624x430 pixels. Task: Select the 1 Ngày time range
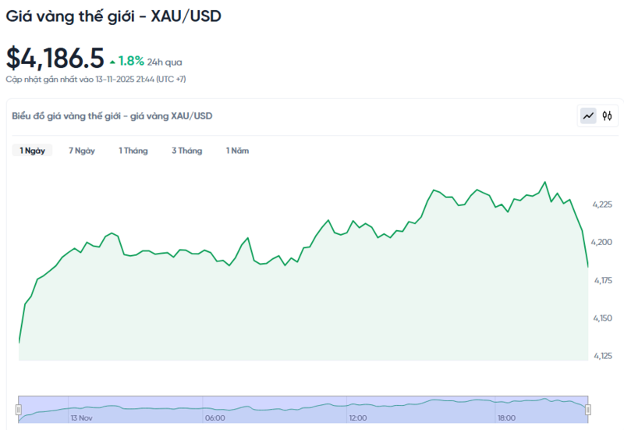[x=32, y=151]
